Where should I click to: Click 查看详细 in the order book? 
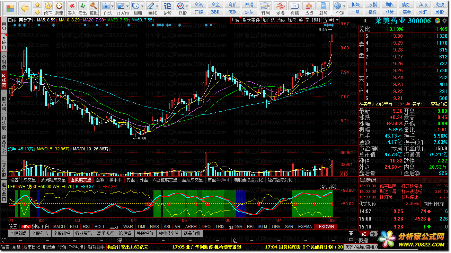[x=439, y=104]
